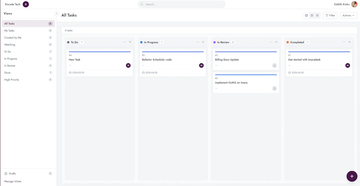360x186 pixels.
Task: Click the floating add task button
Action: click(x=352, y=176)
